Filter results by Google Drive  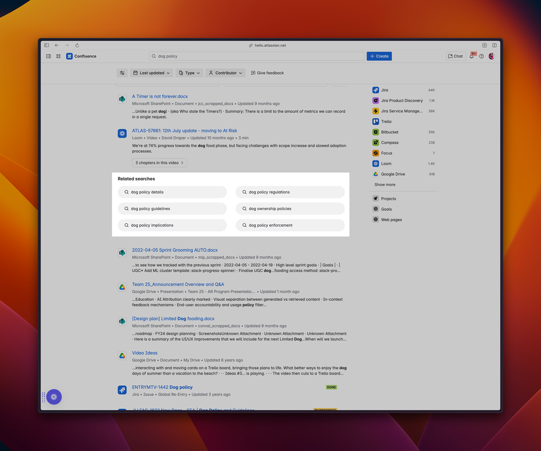pyautogui.click(x=403, y=174)
